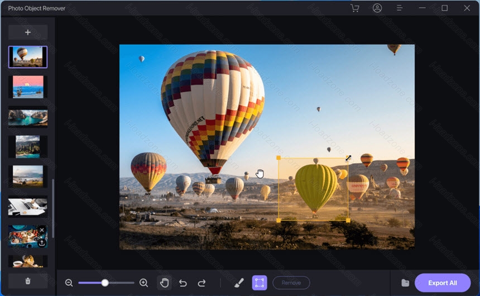This screenshot has width=480, height=296.
Task: Select the turquoise lake mountains thumbnail
Action: point(28,117)
